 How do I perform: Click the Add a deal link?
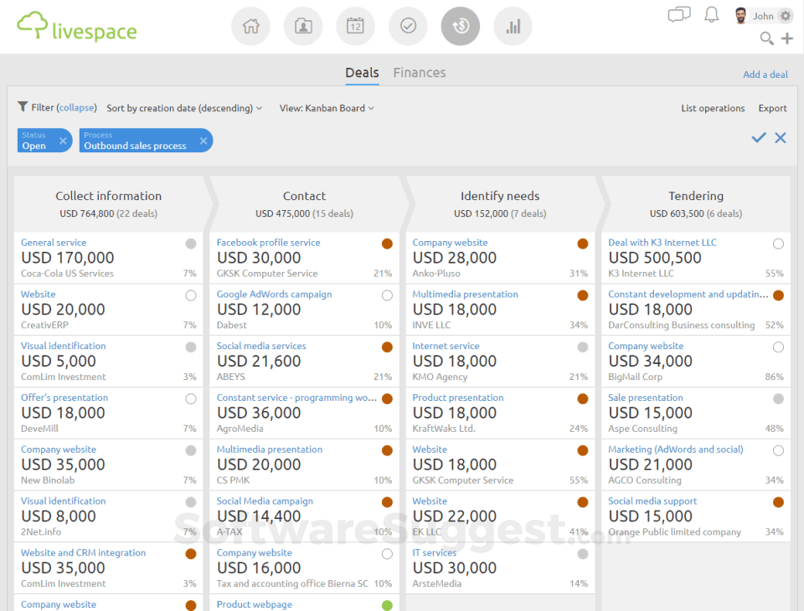[765, 74]
